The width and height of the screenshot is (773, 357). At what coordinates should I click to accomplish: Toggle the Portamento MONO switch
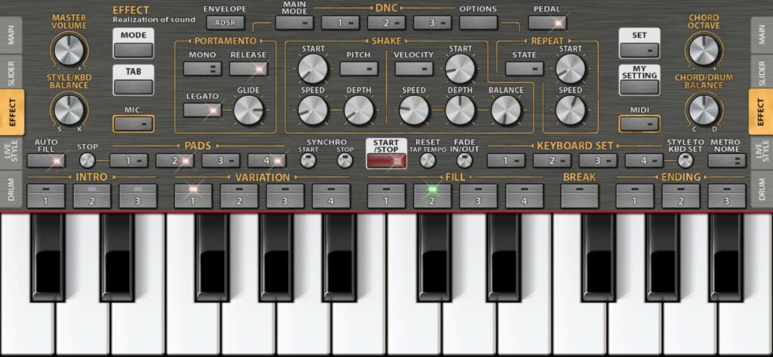tap(202, 69)
